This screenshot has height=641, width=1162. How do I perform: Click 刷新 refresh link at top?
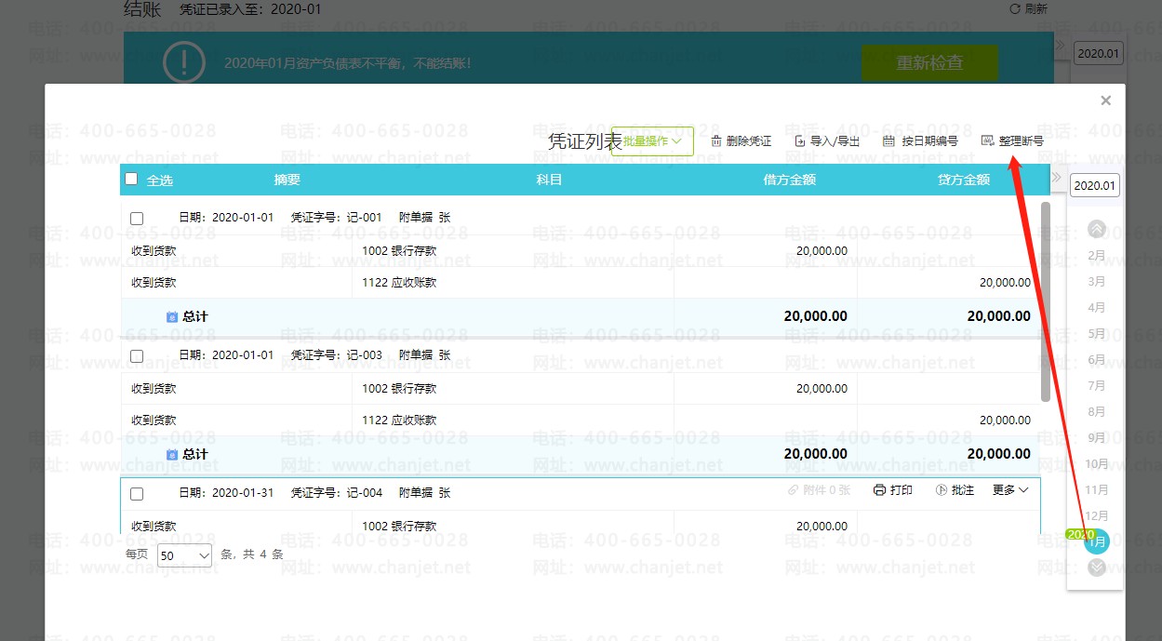(1028, 9)
